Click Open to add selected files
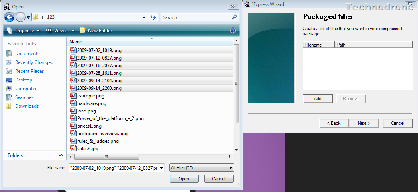 click(184, 179)
